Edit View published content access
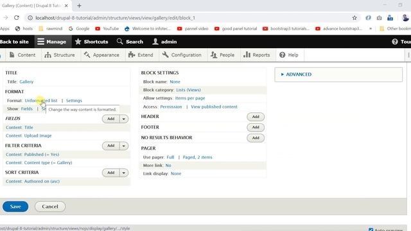411x231 pixels. pyautogui.click(x=214, y=107)
